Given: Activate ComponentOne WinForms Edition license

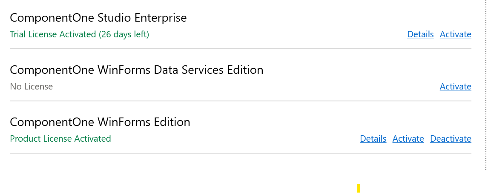Looking at the screenshot, I should point(408,139).
